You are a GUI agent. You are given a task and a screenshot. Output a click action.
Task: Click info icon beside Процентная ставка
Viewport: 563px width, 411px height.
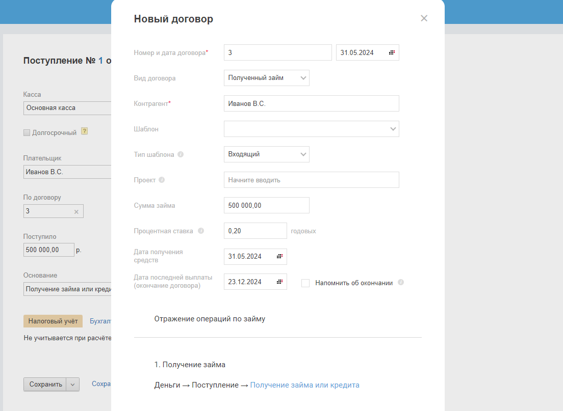click(201, 231)
